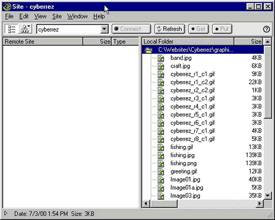Click the horizontal scrollbar right arrow

(260, 204)
